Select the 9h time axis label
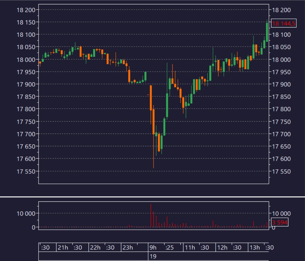This screenshot has height=261, width=305. 153,248
